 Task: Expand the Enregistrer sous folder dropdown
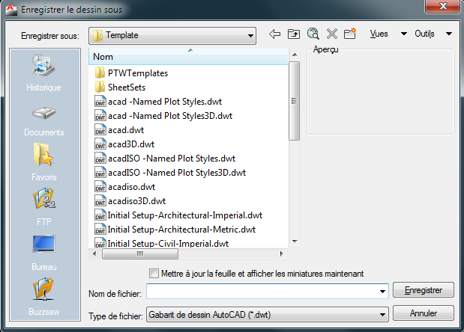[x=250, y=36]
